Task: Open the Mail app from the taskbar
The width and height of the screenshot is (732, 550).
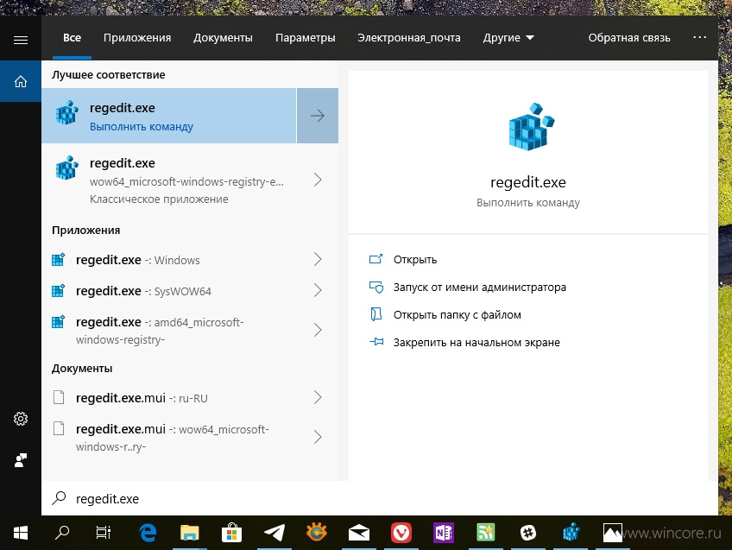Action: (x=359, y=533)
